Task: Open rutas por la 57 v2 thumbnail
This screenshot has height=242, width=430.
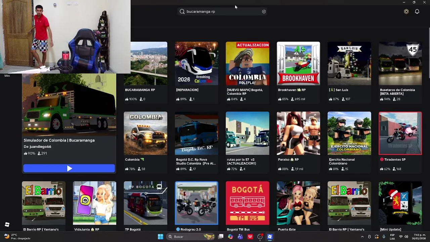Action: 247,133
